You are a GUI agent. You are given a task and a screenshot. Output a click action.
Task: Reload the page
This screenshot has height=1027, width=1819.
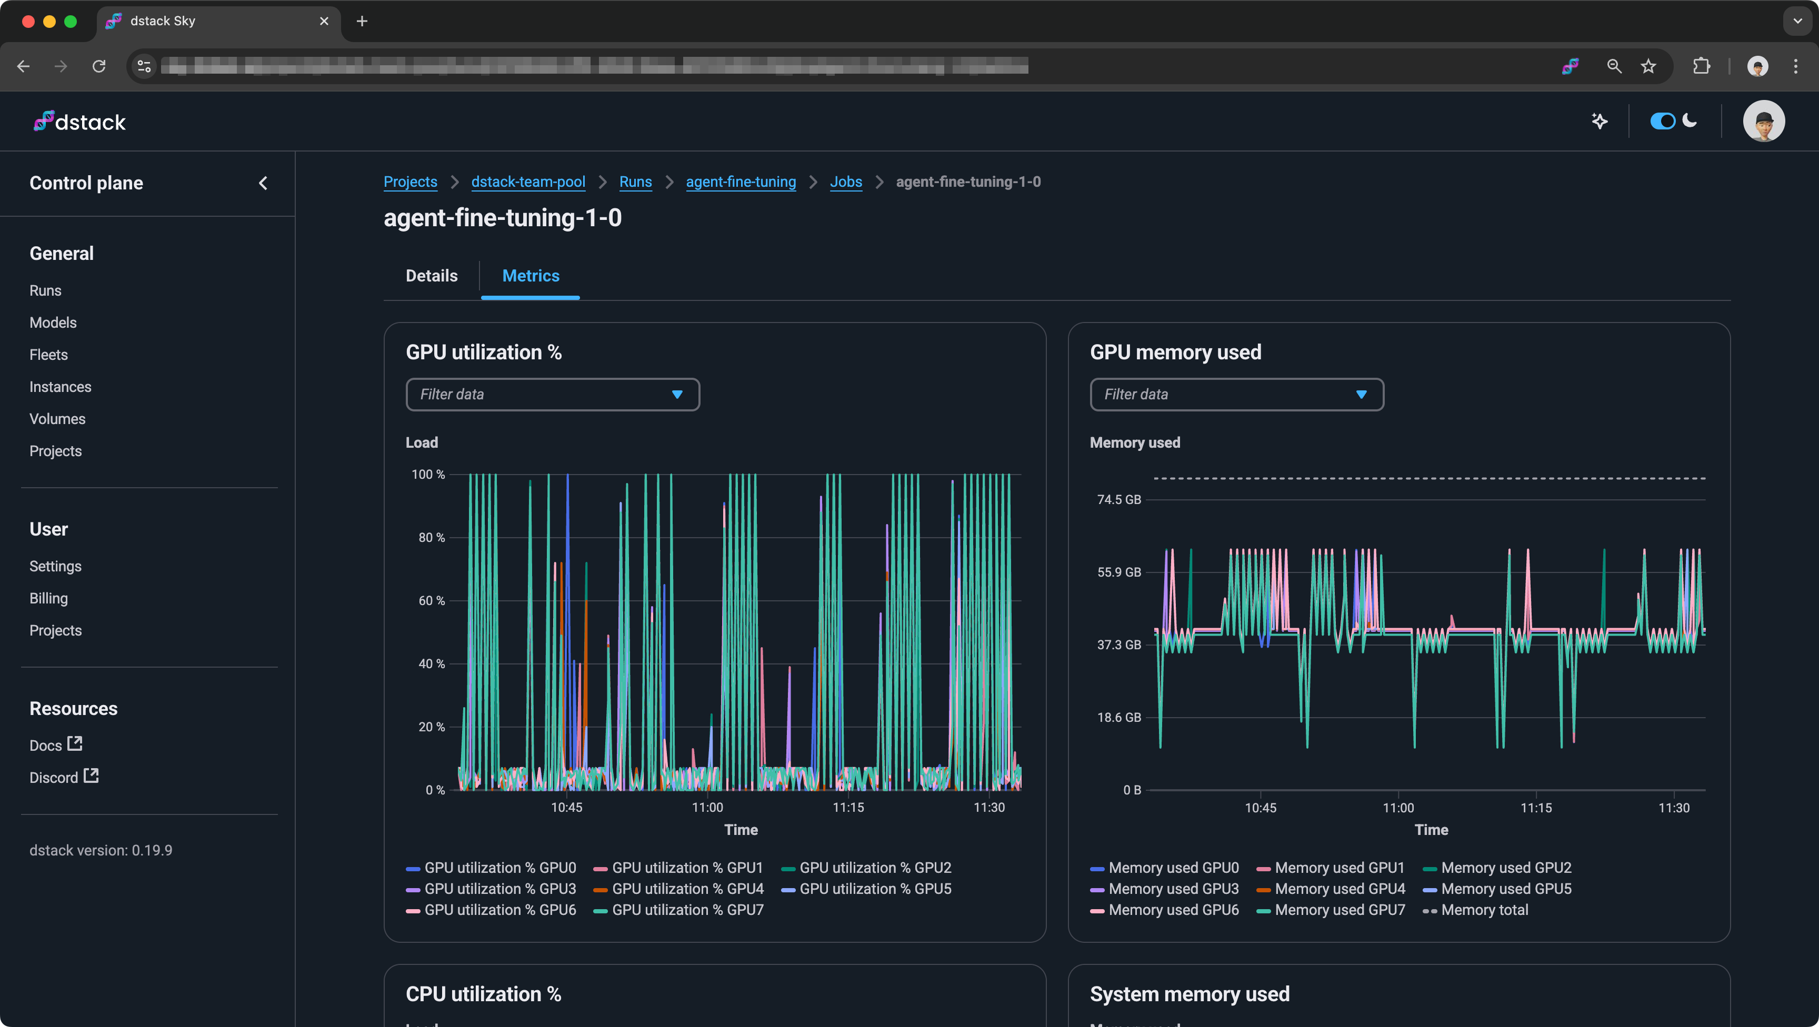coord(99,66)
